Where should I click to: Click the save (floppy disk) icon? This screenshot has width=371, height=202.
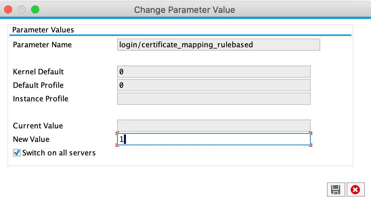point(335,190)
